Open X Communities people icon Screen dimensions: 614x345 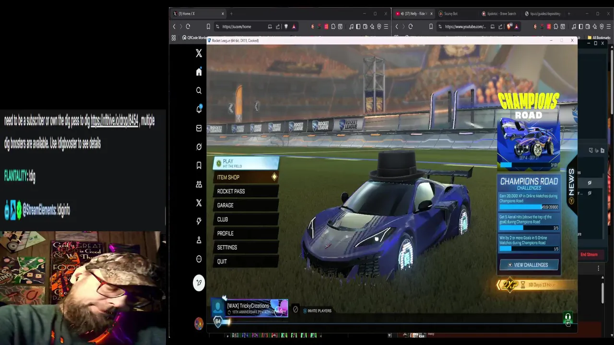click(x=199, y=184)
